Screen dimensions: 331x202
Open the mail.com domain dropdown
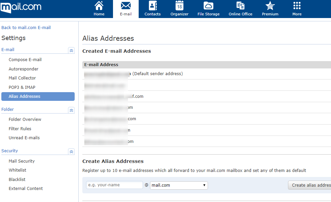[x=179, y=185]
